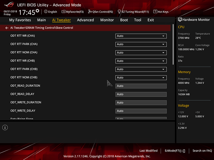The image size is (214, 160).
Task: Select the ODT_READ_DURATION label
Action: tap(25, 86)
